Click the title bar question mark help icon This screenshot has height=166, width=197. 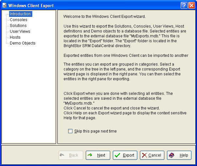tap(184, 6)
